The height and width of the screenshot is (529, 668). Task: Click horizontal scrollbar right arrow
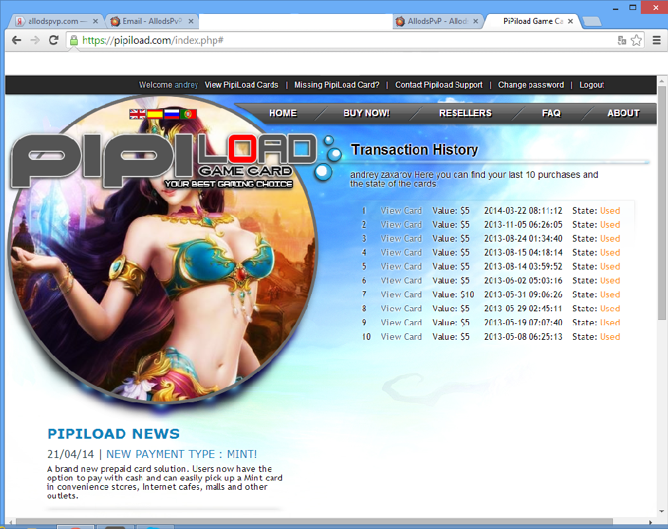[651, 522]
